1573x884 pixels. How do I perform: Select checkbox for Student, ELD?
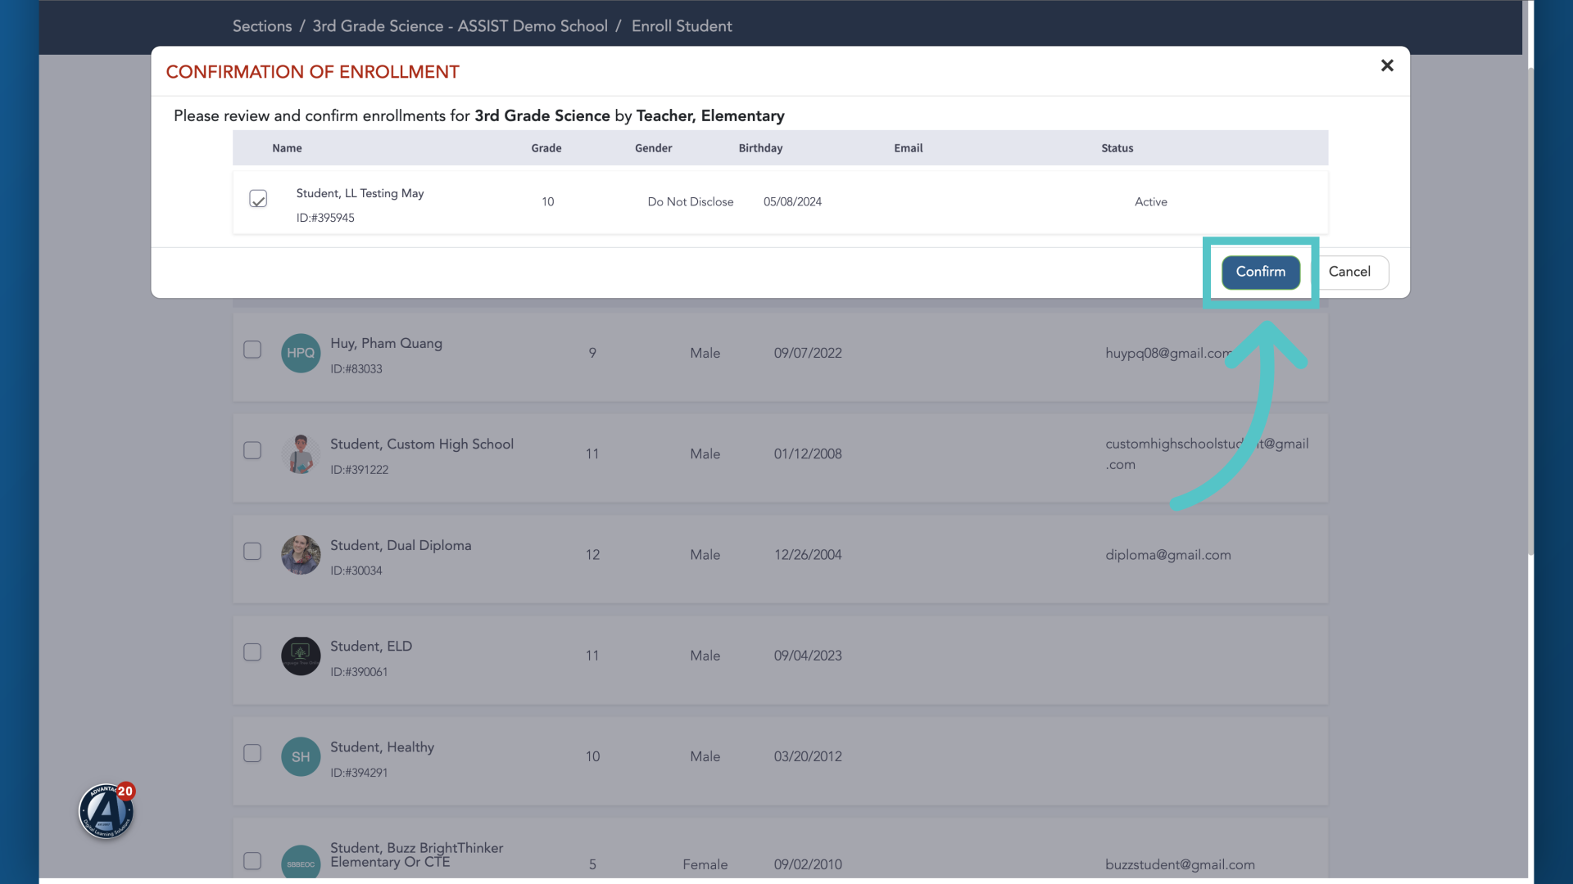pyautogui.click(x=252, y=652)
